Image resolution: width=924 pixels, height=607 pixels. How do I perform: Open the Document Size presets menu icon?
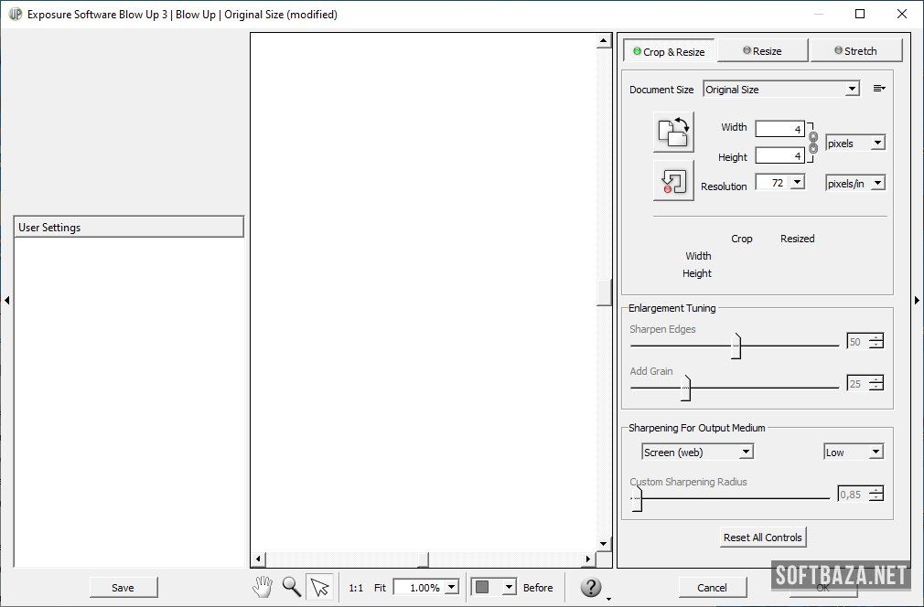coord(878,89)
